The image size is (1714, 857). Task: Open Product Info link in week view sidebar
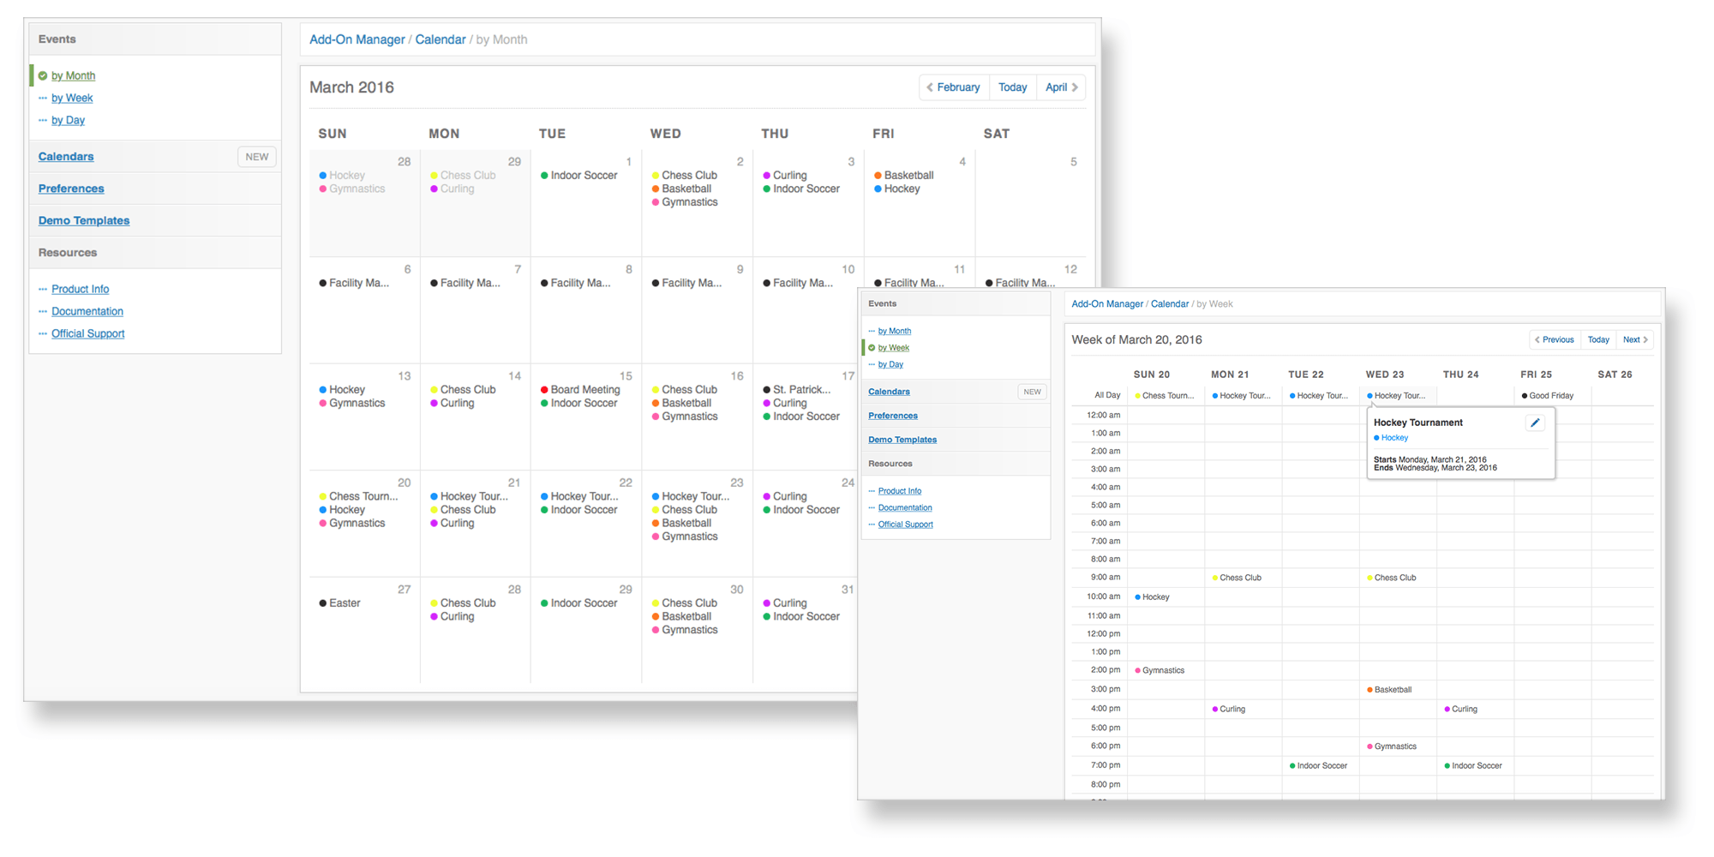899,491
